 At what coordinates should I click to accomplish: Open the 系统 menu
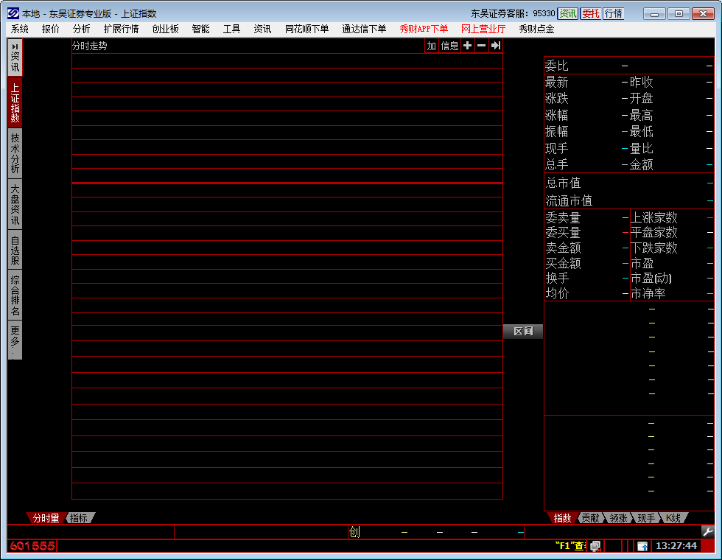tap(20, 29)
